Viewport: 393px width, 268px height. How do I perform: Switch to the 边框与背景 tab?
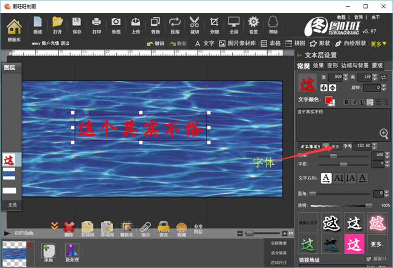[354, 66]
